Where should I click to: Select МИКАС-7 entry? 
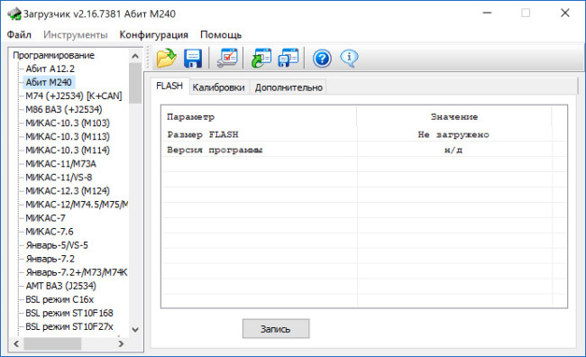45,218
